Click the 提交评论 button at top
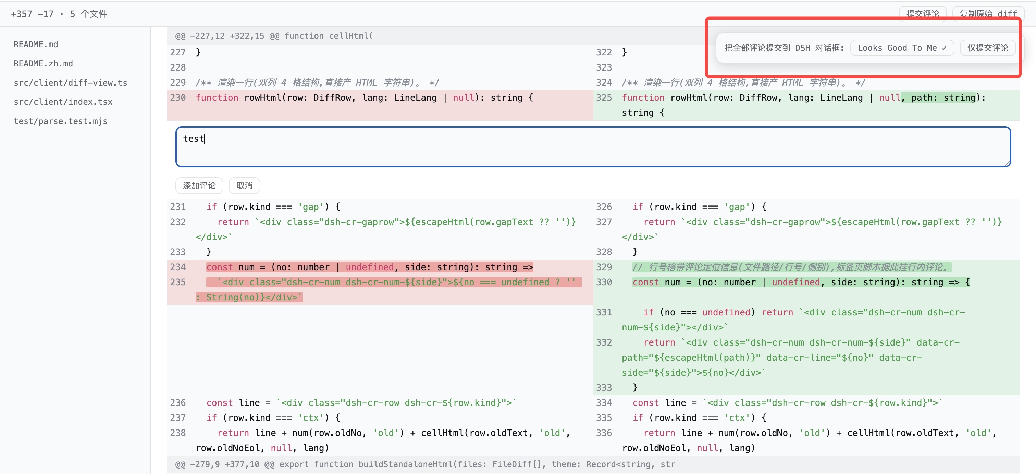 click(x=923, y=13)
